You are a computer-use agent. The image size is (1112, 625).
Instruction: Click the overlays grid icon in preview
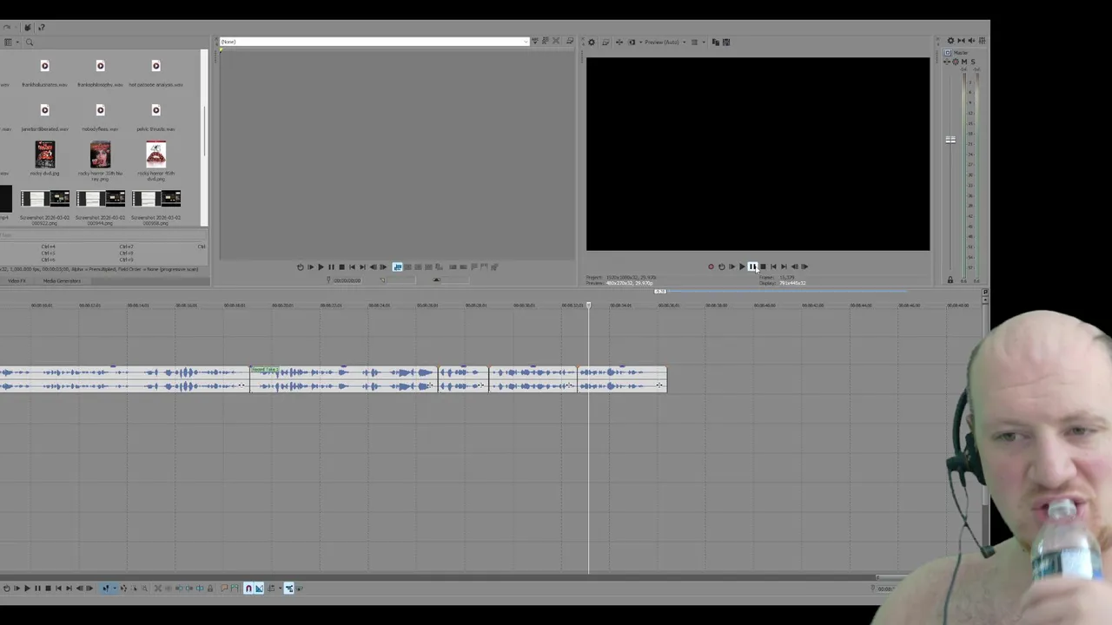(x=694, y=42)
